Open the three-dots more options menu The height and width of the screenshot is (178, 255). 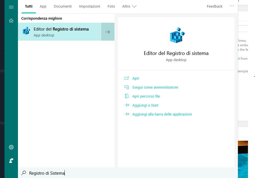(x=232, y=6)
